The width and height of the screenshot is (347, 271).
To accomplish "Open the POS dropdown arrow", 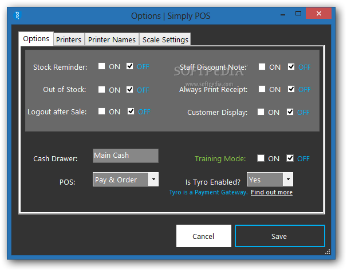I will pyautogui.click(x=153, y=180).
